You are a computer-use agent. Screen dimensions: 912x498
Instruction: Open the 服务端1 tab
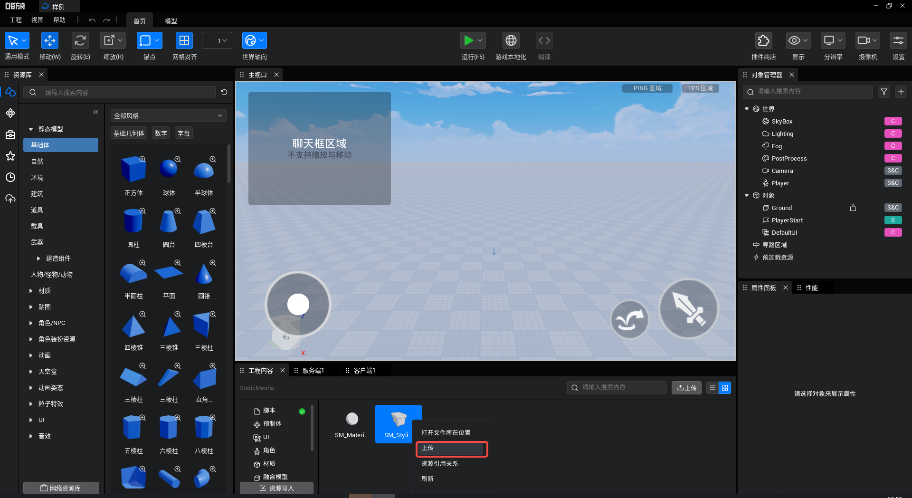click(313, 371)
